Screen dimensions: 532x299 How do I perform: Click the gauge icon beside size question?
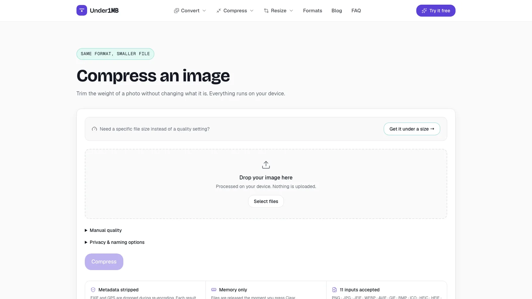94,129
